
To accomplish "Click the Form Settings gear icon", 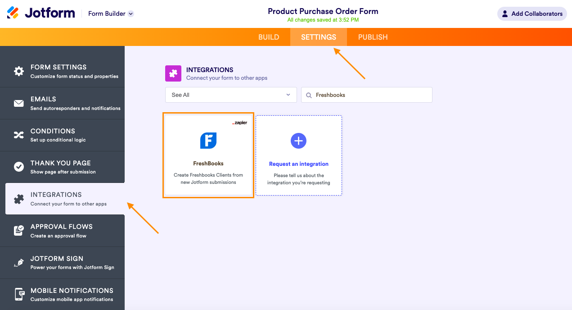I will coord(18,71).
